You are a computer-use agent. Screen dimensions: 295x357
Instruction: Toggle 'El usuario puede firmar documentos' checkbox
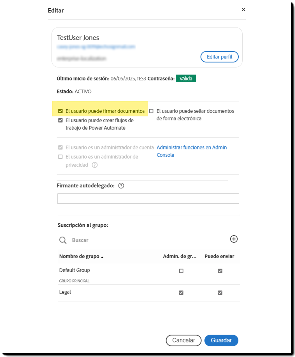[60, 111]
